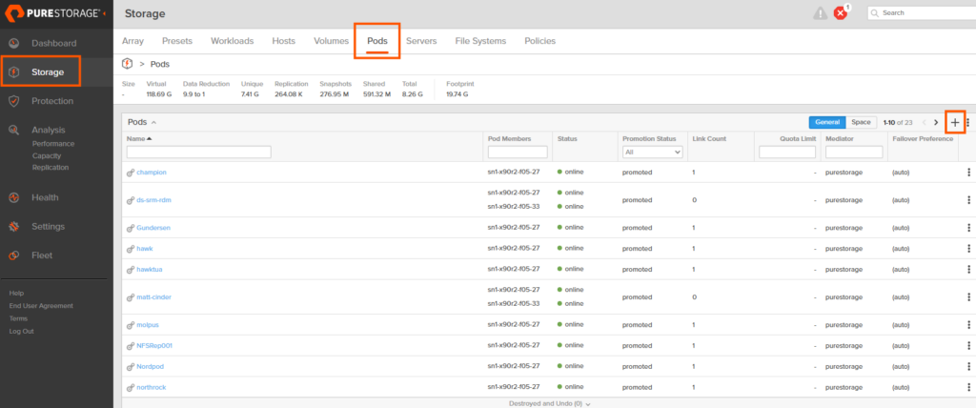
Task: Open Health section in sidebar
Action: [45, 197]
